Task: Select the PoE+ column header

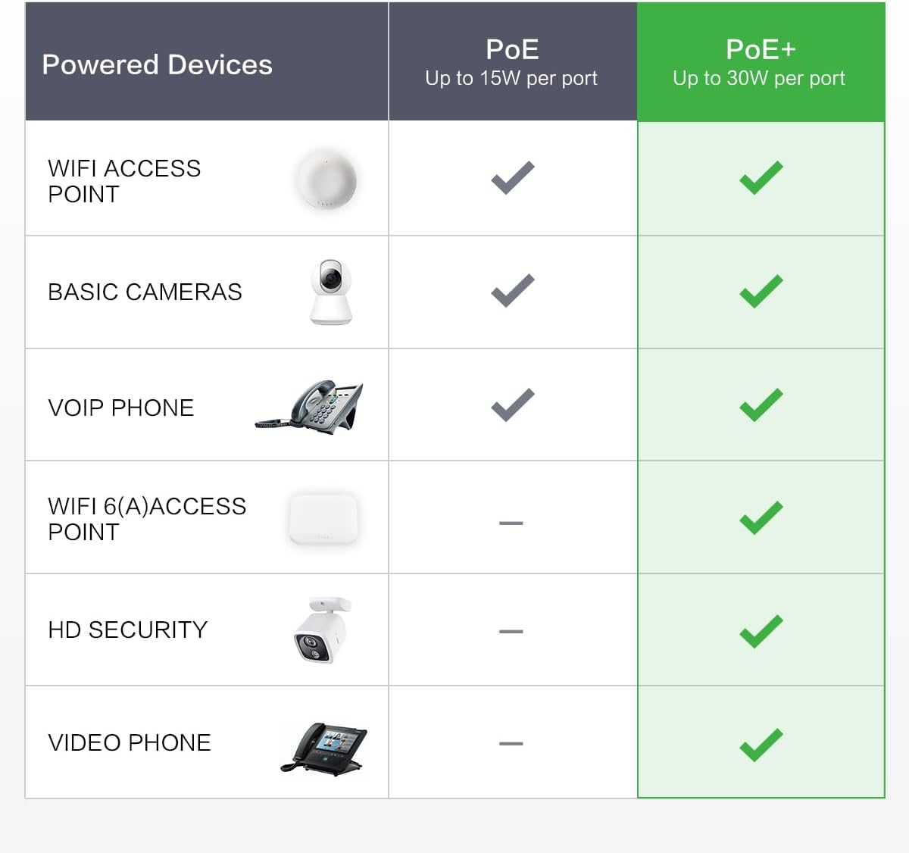Action: coord(761,61)
